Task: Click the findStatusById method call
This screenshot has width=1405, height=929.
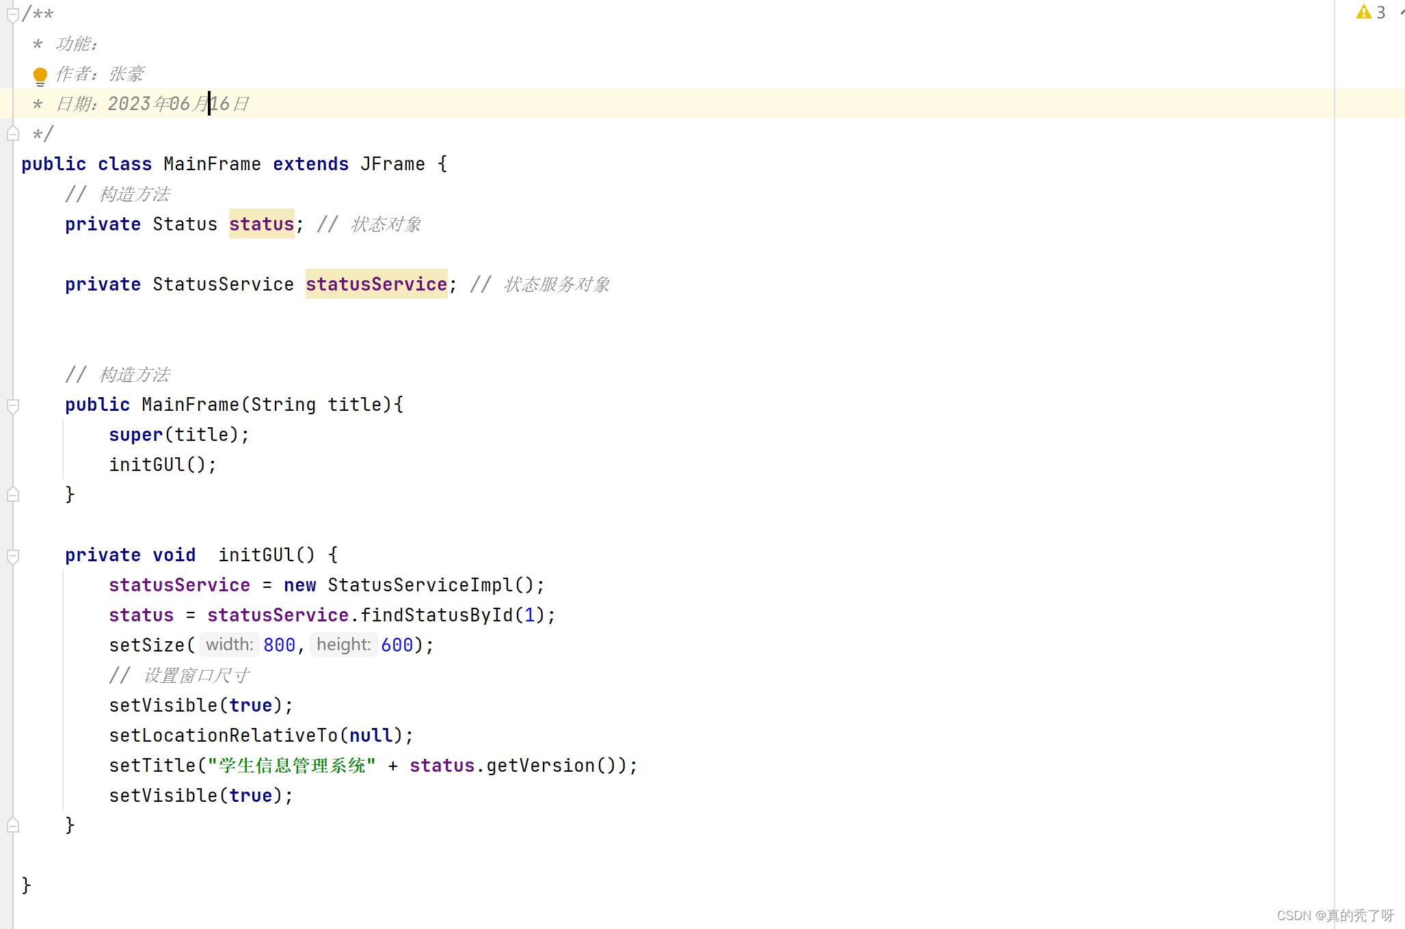Action: (x=436, y=615)
